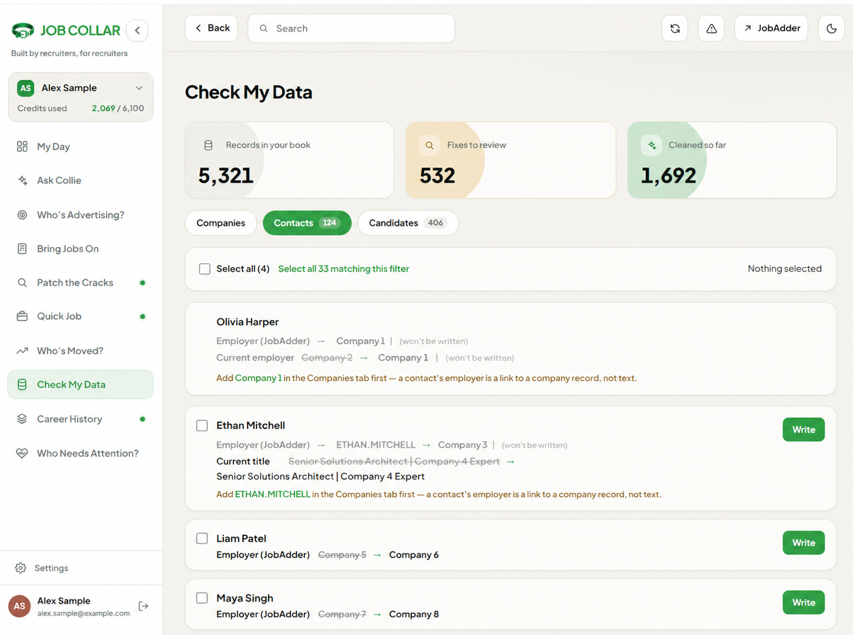Open the warning triangle alerts icon

[x=712, y=28]
